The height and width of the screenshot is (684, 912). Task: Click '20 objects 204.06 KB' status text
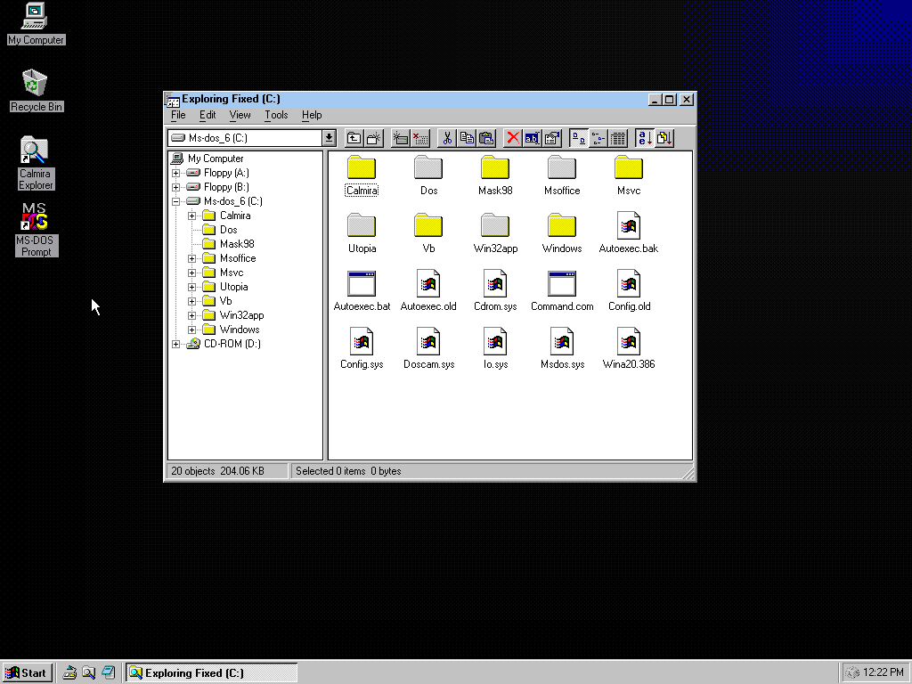tap(217, 471)
